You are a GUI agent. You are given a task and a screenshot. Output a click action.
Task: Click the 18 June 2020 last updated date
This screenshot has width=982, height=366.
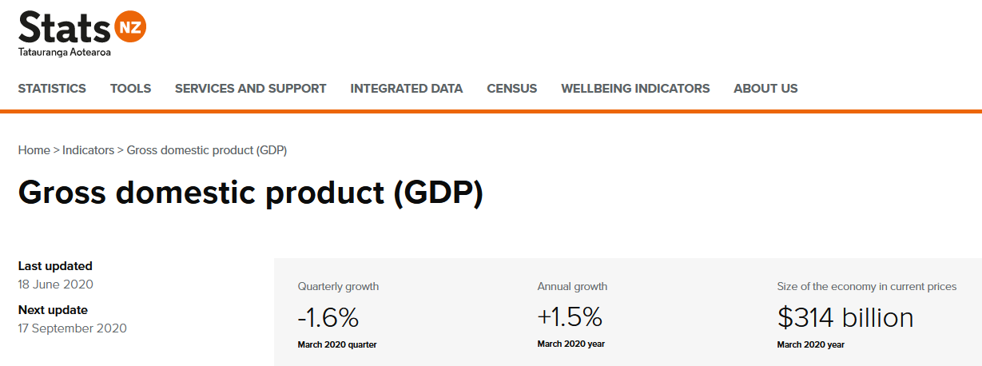56,284
